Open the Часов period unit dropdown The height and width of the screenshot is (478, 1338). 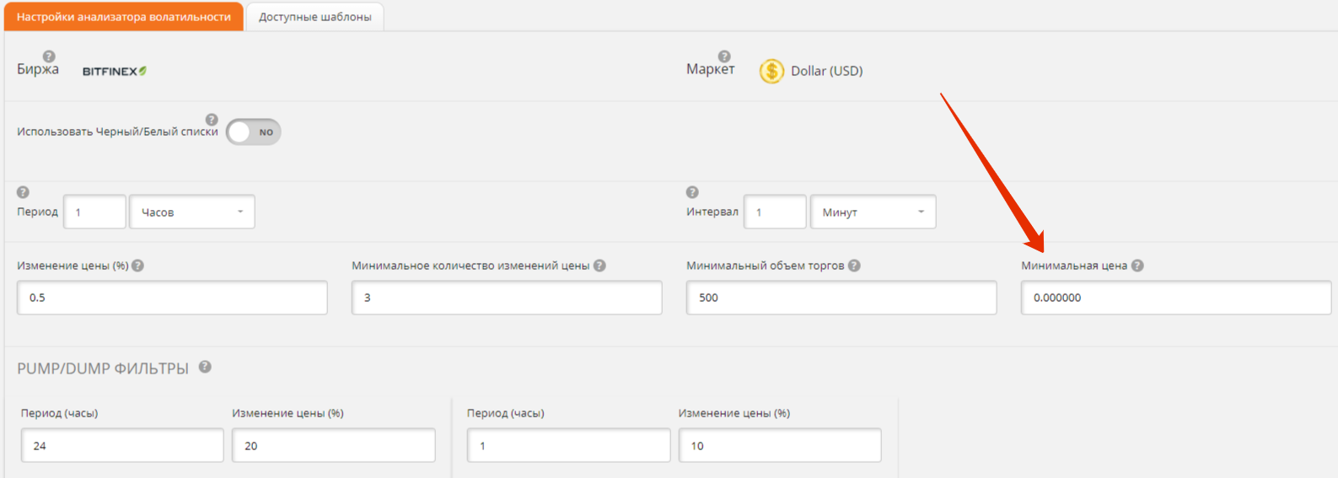click(192, 212)
